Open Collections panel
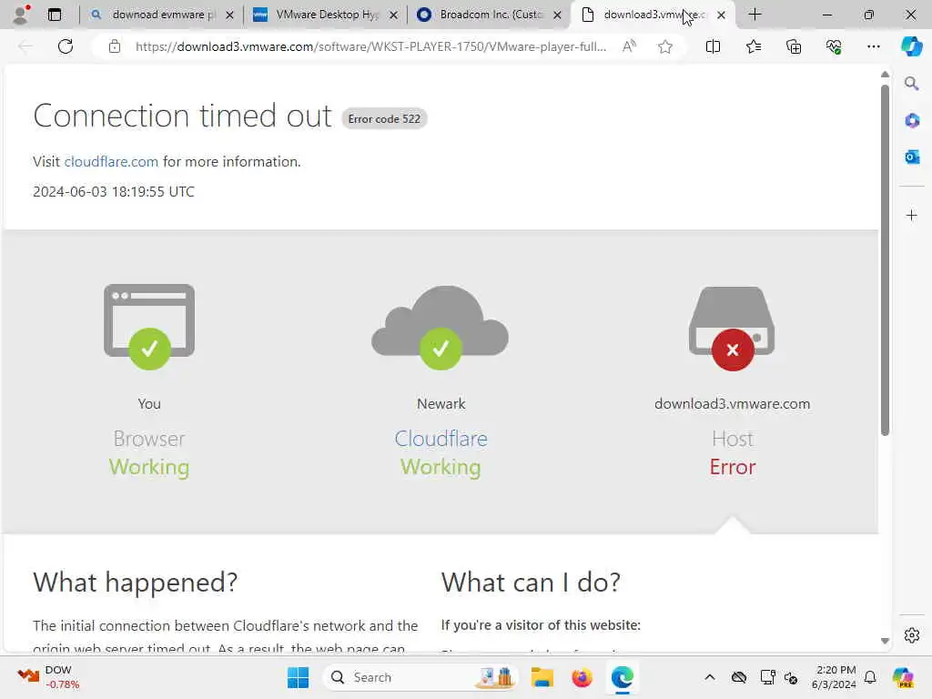This screenshot has height=699, width=932. pyautogui.click(x=794, y=46)
